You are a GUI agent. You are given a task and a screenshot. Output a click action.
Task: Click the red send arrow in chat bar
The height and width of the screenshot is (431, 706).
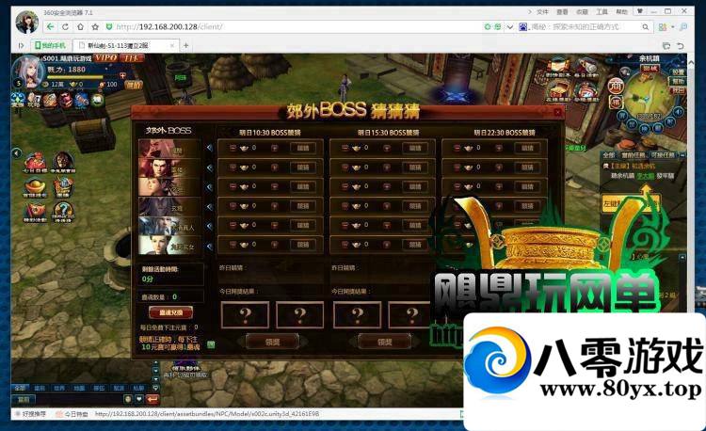(152, 399)
